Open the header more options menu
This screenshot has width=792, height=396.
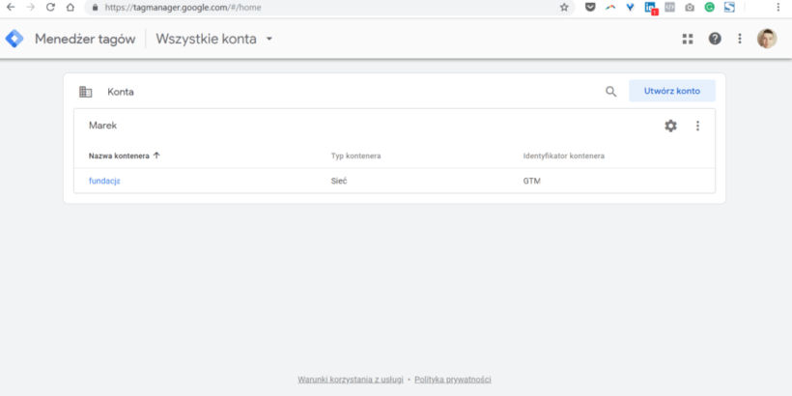point(740,39)
